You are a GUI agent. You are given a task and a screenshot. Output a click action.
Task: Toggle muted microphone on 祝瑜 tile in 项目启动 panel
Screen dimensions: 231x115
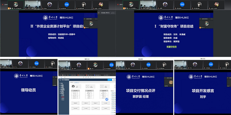pyautogui.click(x=60, y=8)
